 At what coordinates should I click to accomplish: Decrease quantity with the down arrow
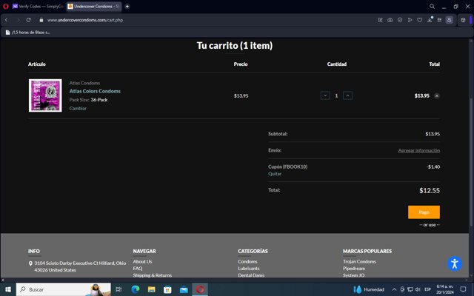coord(325,95)
